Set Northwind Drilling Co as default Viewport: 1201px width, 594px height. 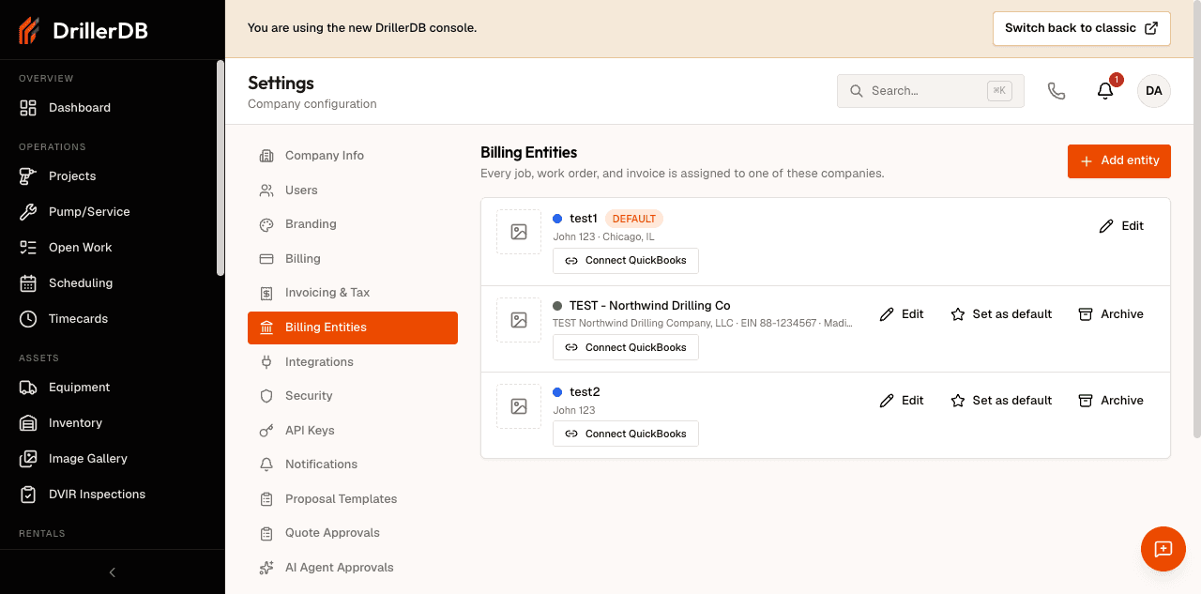coord(1001,314)
